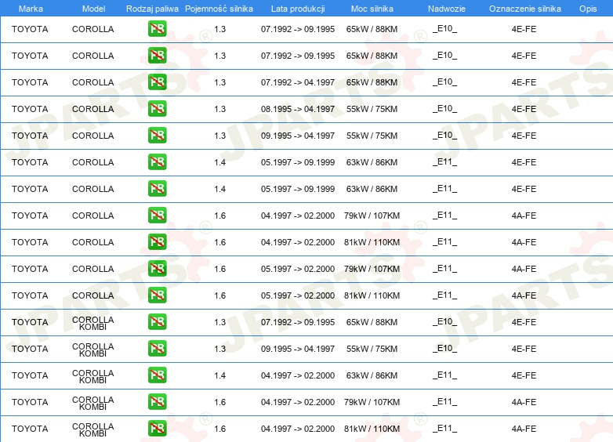The width and height of the screenshot is (613, 442).
Task: Select '07.1992 -> 09.1995' in Corolla Kombi row
Action: [298, 322]
